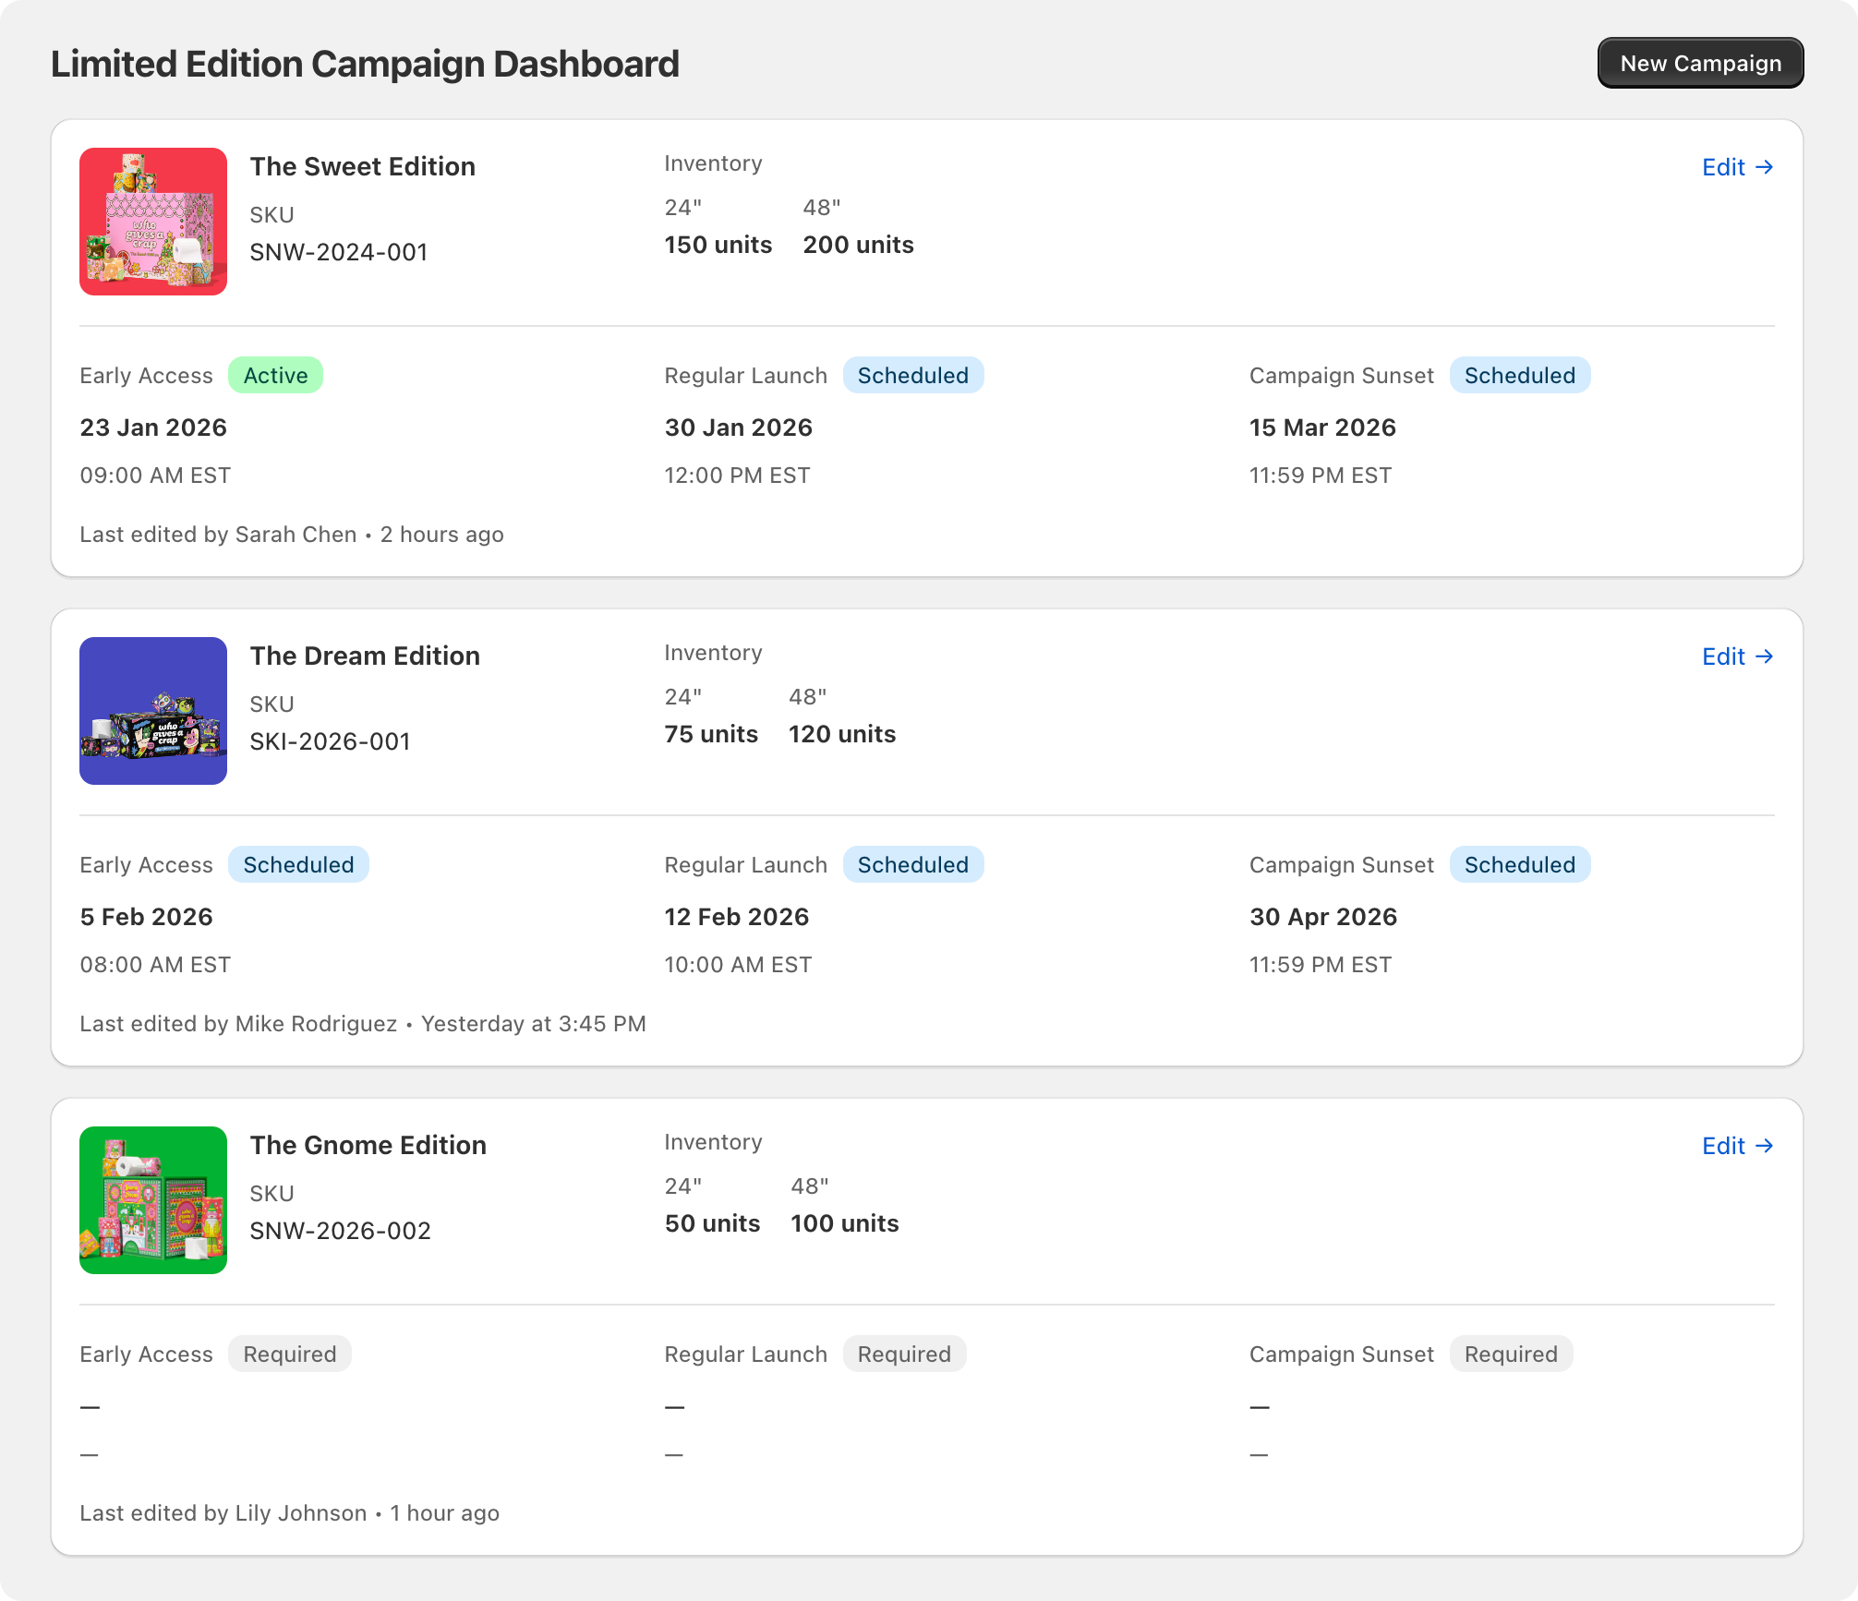
Task: Open The Gnome Edition product thumbnail
Action: click(152, 1199)
